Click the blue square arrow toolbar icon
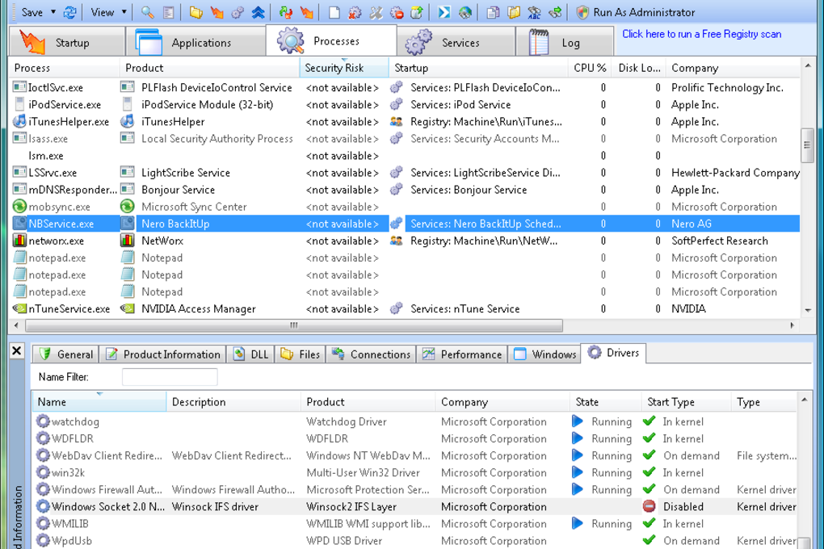Screen dimensions: 824x549 pos(444,12)
